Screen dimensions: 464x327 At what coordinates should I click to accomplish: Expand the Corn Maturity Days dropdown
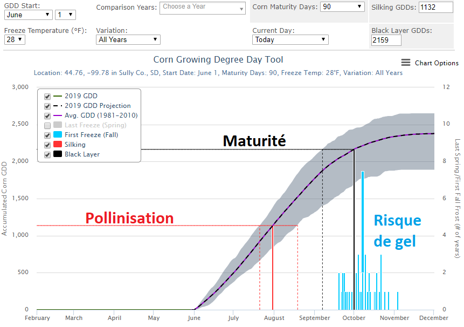click(x=342, y=6)
